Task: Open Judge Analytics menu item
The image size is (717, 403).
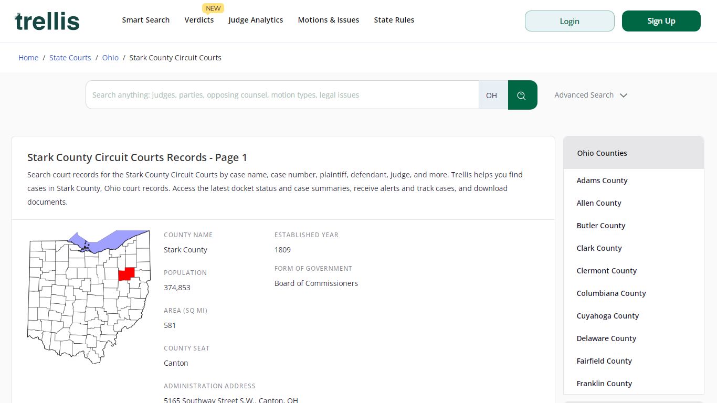Action: (x=256, y=20)
